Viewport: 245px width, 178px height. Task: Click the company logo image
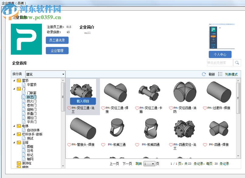tap(26, 39)
